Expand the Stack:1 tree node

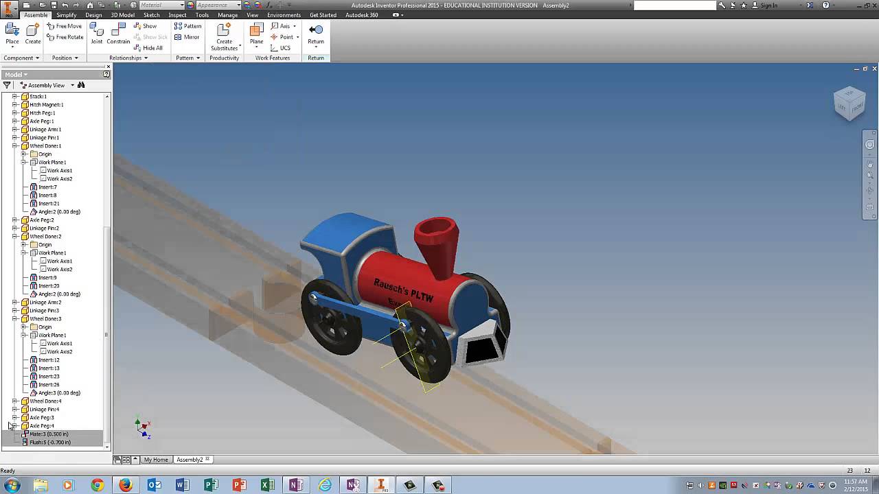click(15, 97)
